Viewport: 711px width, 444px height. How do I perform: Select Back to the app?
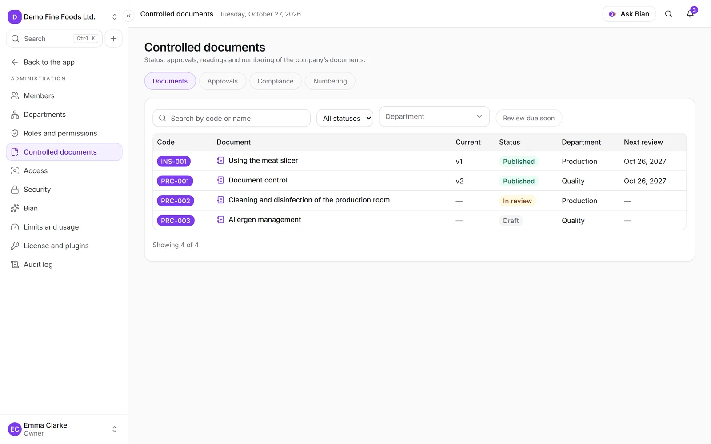tap(49, 62)
